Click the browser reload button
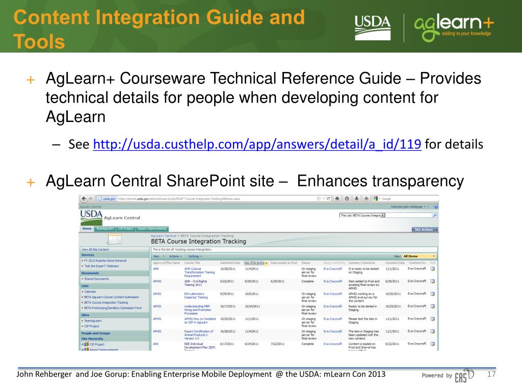The height and width of the screenshot is (392, 522). 328,199
